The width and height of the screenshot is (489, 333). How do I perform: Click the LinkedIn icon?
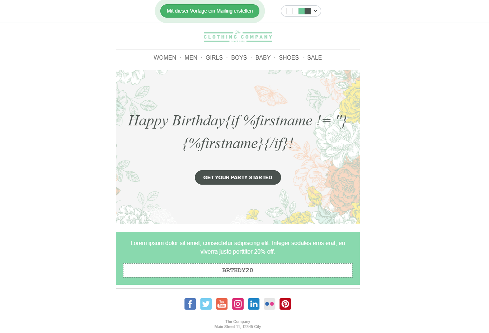click(x=254, y=304)
